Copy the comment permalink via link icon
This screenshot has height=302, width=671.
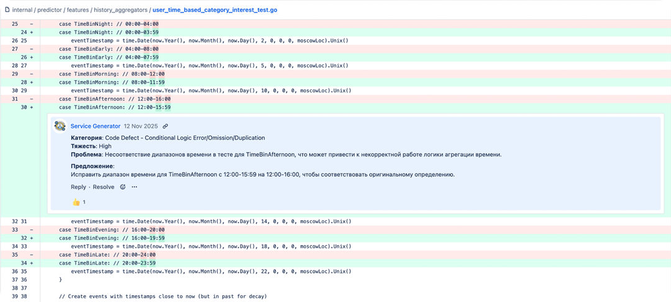click(165, 126)
